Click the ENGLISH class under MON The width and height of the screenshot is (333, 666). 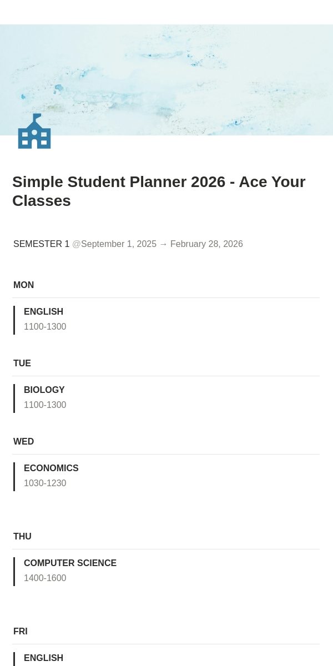click(43, 312)
